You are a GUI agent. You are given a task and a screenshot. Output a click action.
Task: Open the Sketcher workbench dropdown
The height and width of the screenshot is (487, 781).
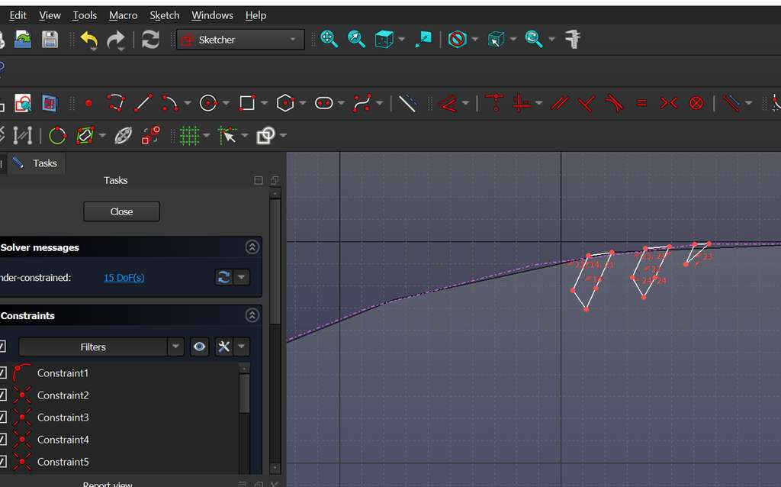(x=240, y=40)
